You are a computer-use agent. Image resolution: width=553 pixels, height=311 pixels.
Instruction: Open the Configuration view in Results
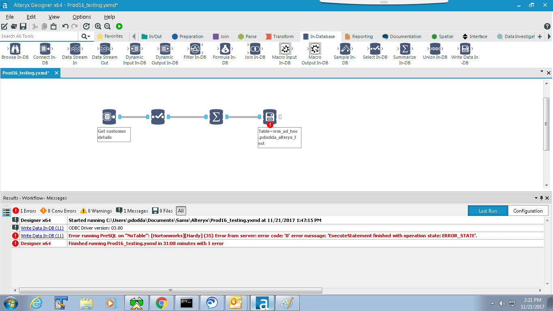[x=528, y=211]
